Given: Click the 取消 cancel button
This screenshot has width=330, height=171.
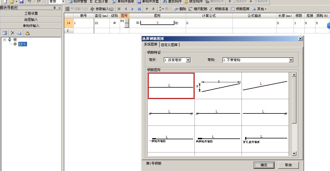Looking at the screenshot, I should (288, 165).
